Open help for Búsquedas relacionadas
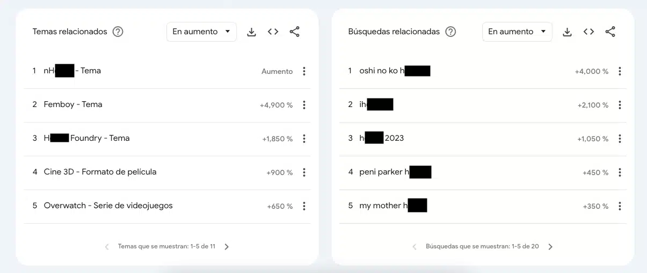Image resolution: width=647 pixels, height=273 pixels. [451, 32]
